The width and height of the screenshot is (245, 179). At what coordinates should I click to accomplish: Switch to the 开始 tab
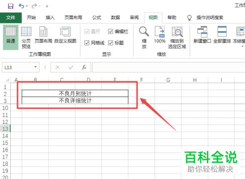[31, 18]
